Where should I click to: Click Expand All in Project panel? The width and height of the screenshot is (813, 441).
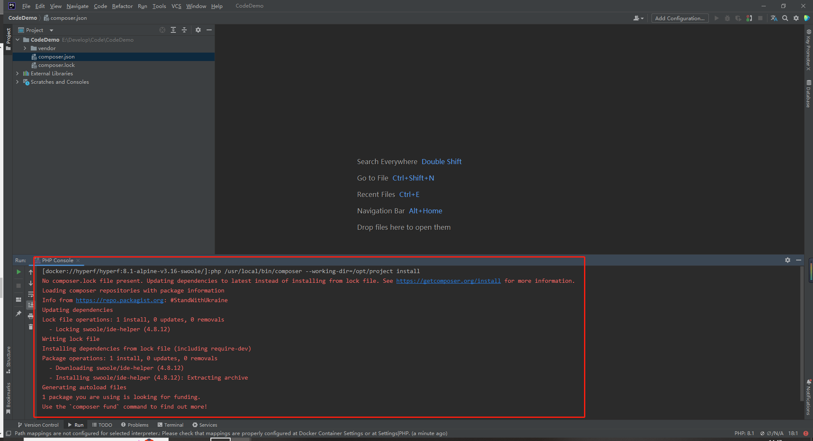click(x=173, y=30)
